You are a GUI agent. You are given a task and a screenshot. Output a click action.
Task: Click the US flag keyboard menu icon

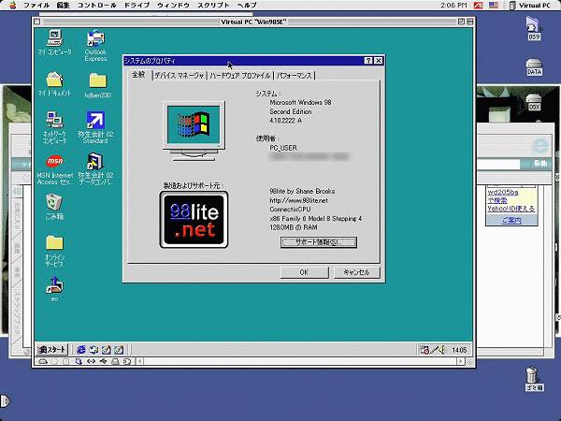[494, 5]
